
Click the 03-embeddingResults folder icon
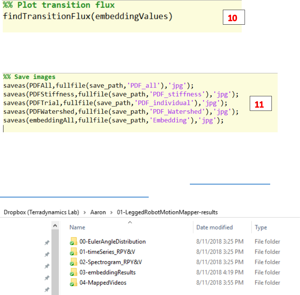74,272
